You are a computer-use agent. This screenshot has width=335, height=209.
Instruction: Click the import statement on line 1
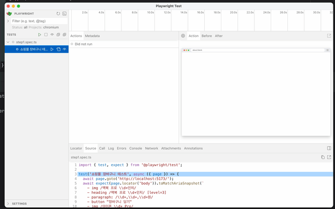click(x=130, y=165)
